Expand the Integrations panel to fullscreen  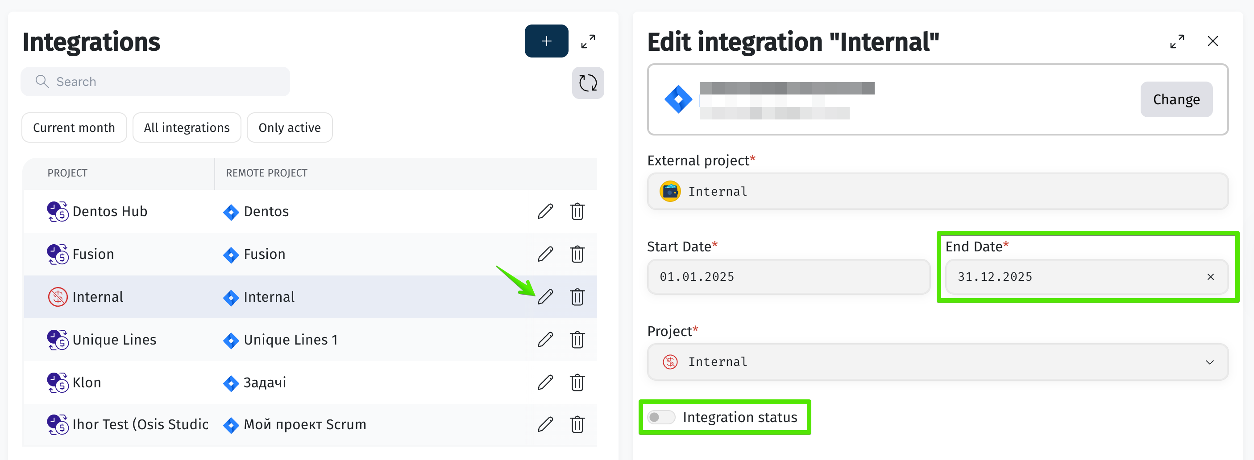(x=588, y=42)
